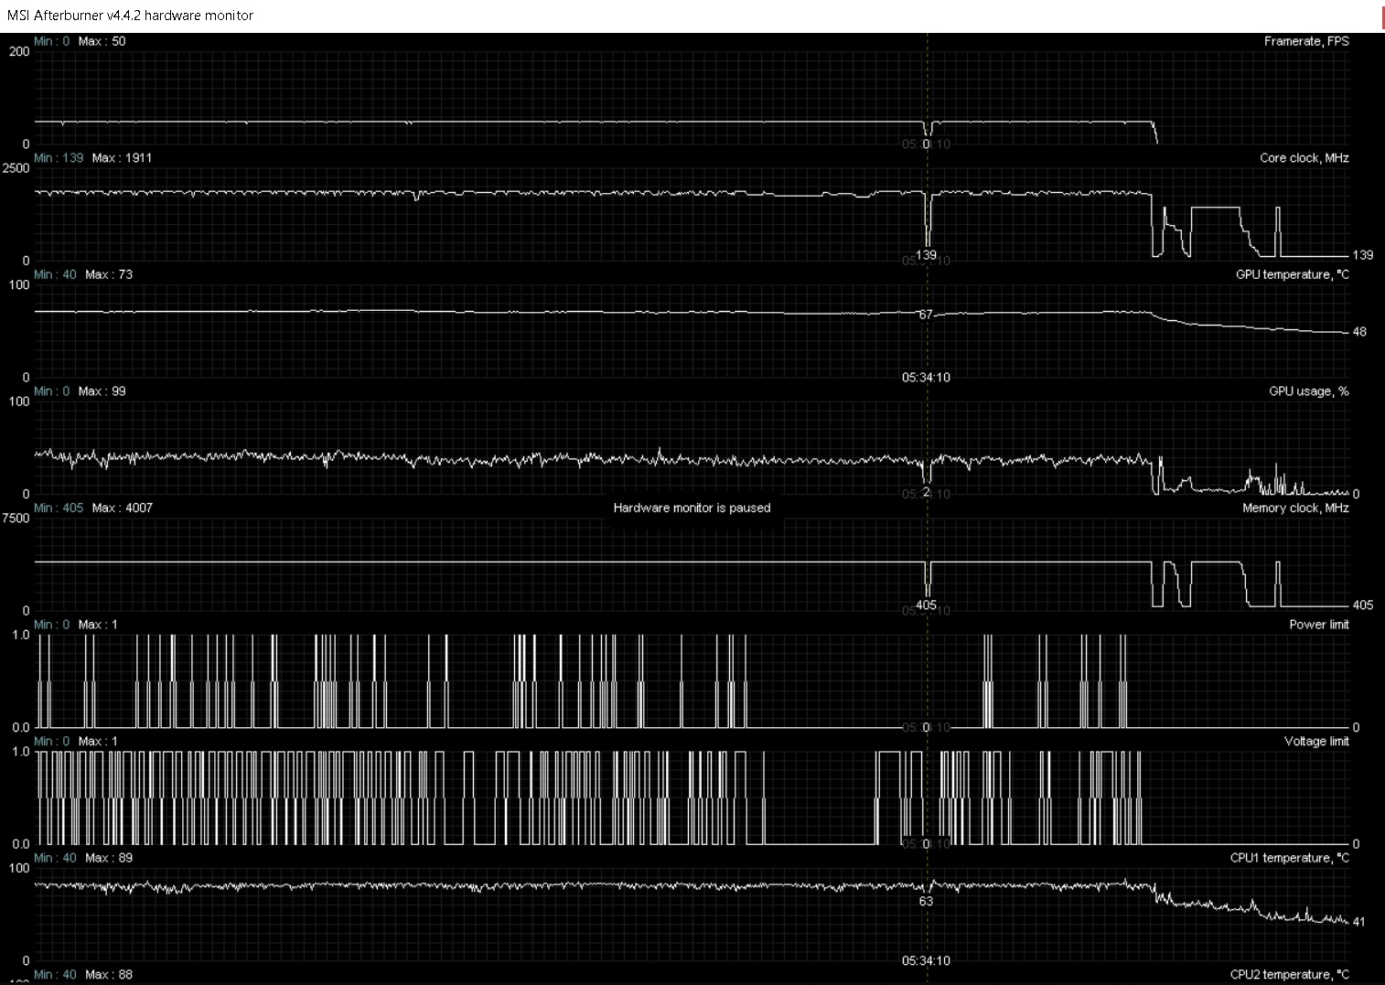Click the 05:34:10 timestamp under CPU1 temperature
Screen dimensions: 1385x985
point(926,960)
